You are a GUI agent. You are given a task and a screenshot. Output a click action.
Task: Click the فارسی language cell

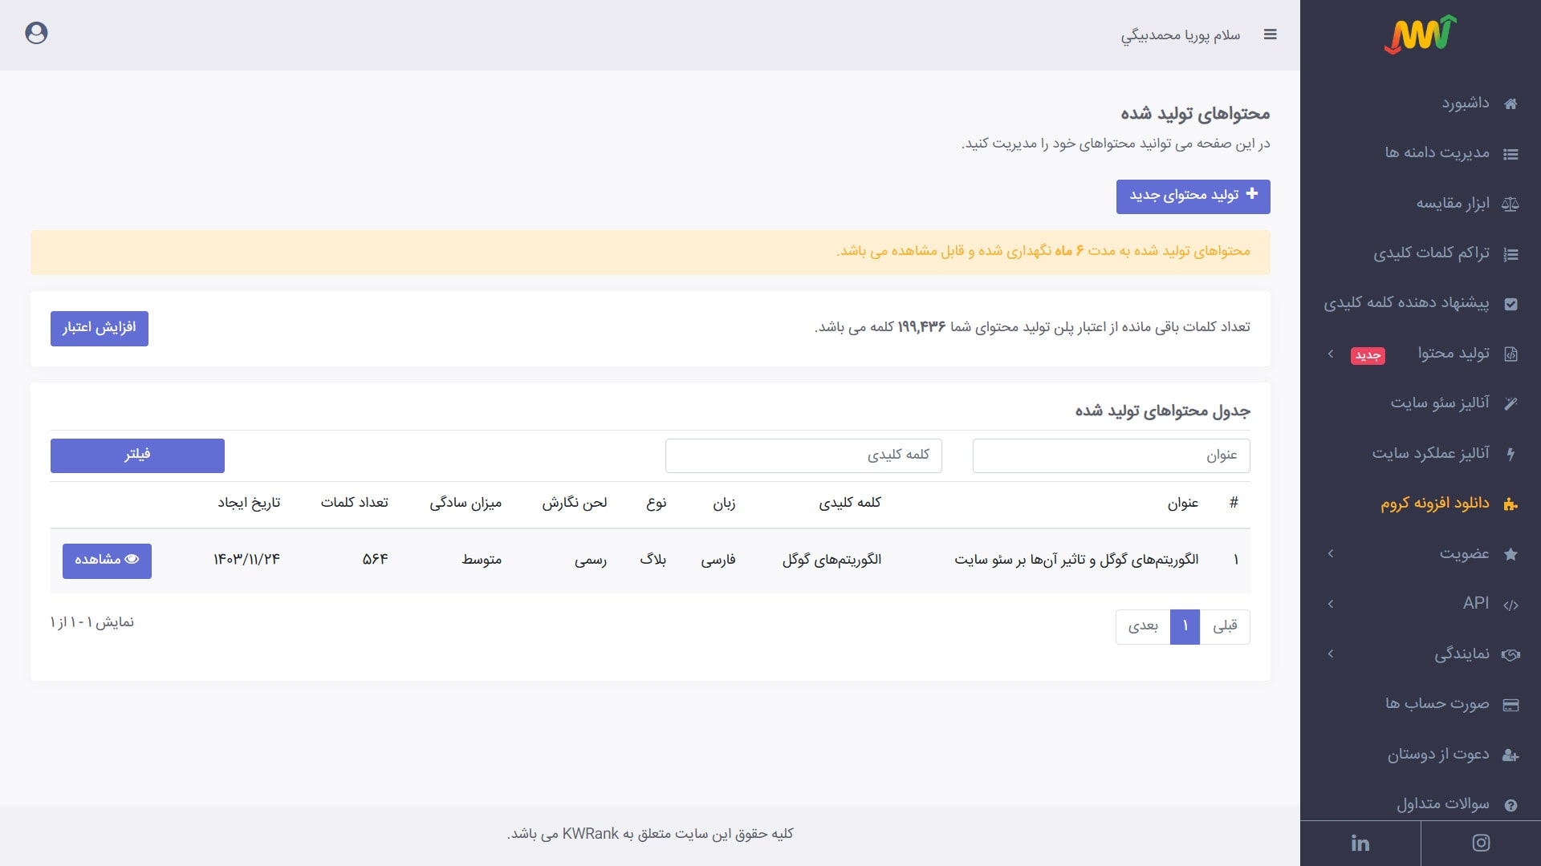tap(718, 560)
